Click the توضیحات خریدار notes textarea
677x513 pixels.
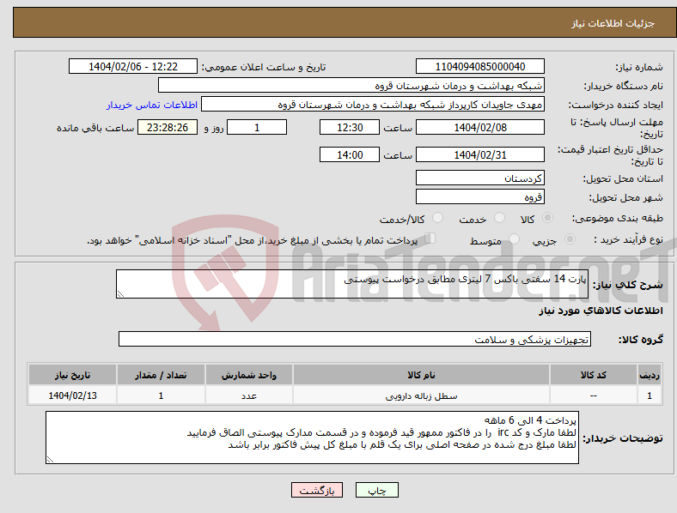click(x=312, y=438)
